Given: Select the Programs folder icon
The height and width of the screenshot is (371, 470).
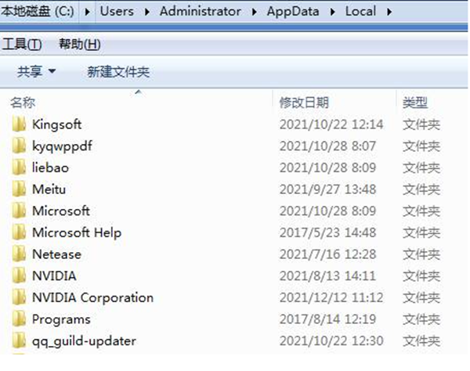Looking at the screenshot, I should (x=19, y=319).
